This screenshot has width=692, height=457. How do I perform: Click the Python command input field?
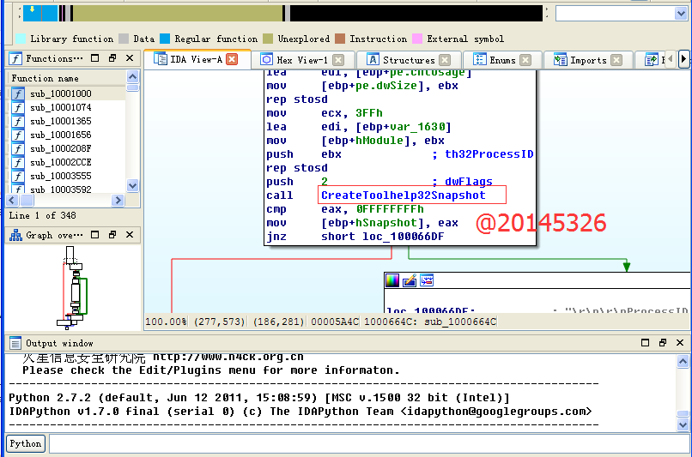367,443
